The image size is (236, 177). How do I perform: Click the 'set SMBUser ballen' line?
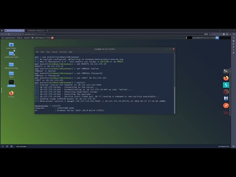67,69
